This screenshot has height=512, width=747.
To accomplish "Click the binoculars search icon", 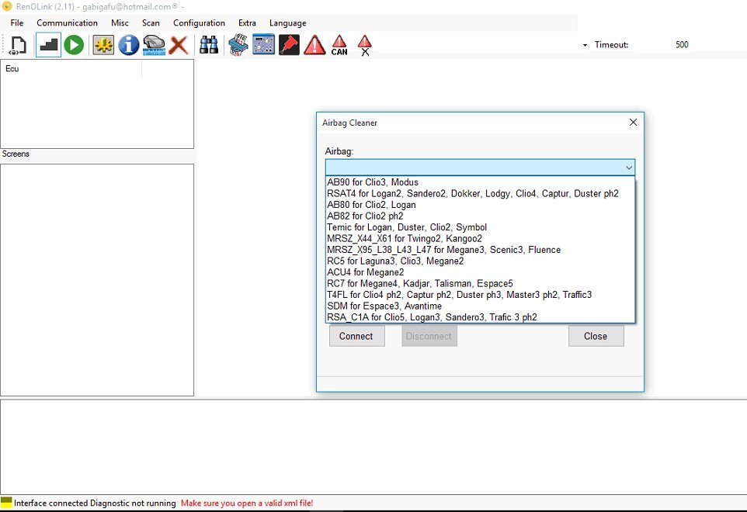I will pyautogui.click(x=209, y=45).
